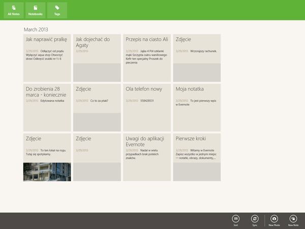Open note 'Jak dojechać do Agaty'
The image size is (305, 229).
[97, 58]
